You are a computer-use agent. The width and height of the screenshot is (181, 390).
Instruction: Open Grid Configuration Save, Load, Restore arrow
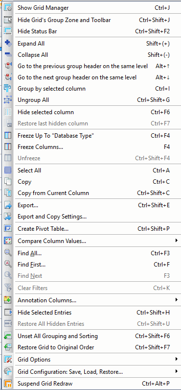pos(176,371)
